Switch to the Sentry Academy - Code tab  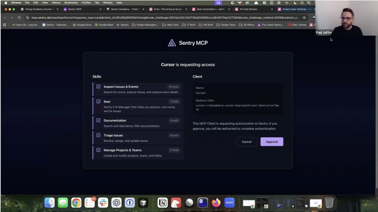[125, 9]
